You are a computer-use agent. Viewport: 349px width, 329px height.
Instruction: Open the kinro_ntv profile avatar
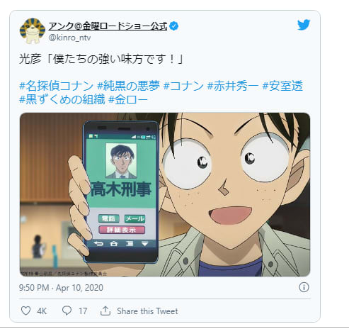click(x=32, y=31)
